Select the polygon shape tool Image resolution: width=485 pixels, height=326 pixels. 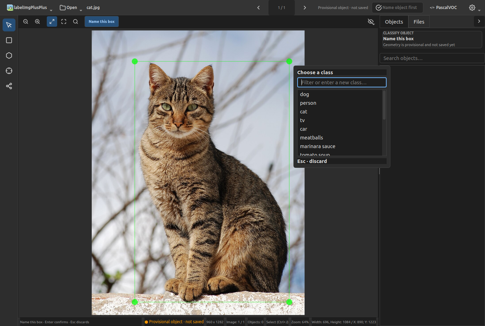(9, 55)
